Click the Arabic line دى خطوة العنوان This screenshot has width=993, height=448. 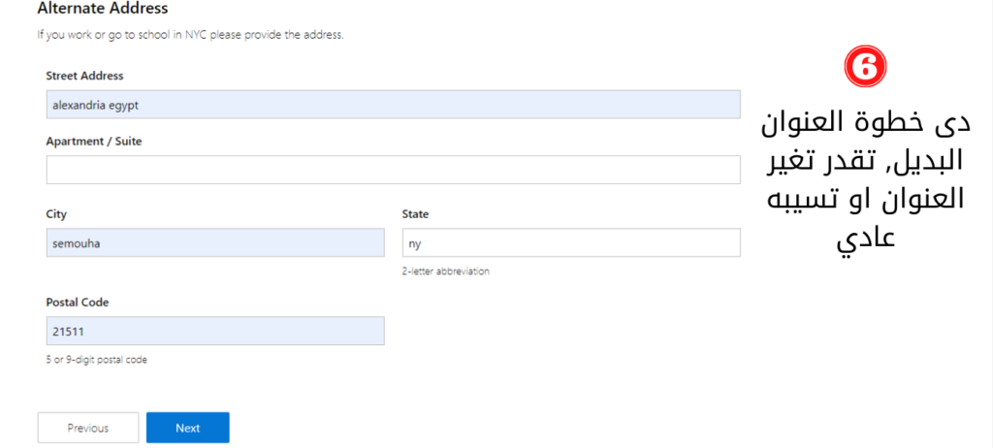point(866,123)
